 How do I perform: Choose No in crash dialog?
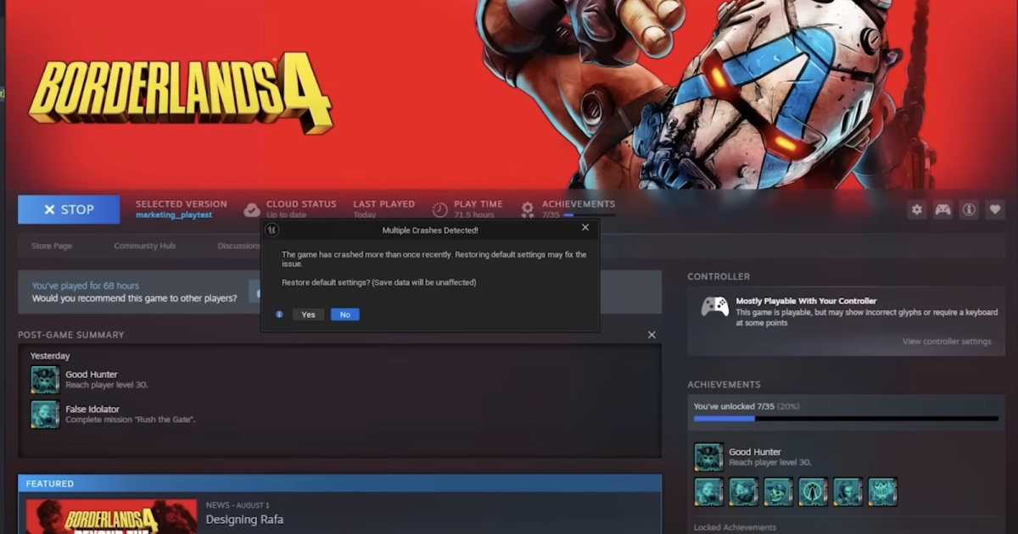click(345, 314)
